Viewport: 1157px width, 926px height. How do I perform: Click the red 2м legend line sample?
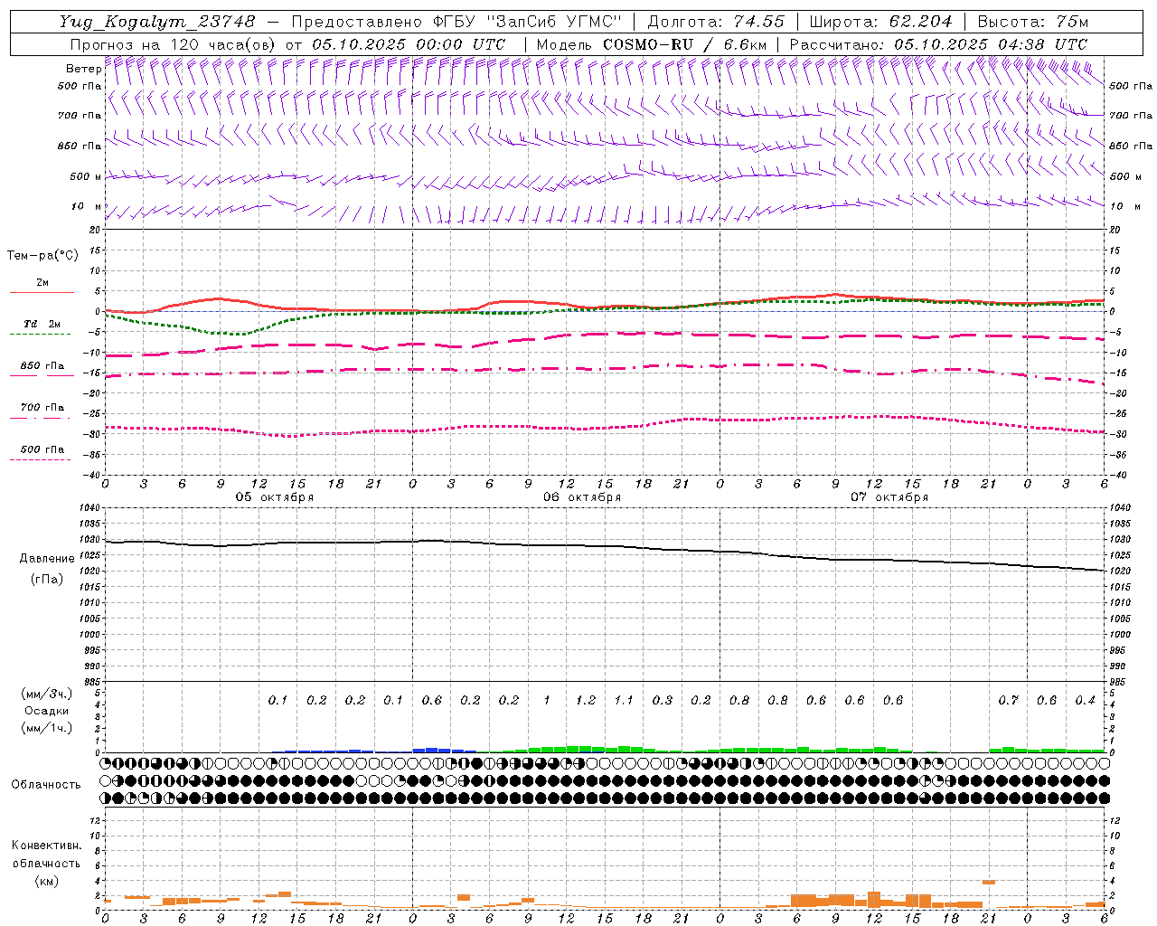pos(42,293)
